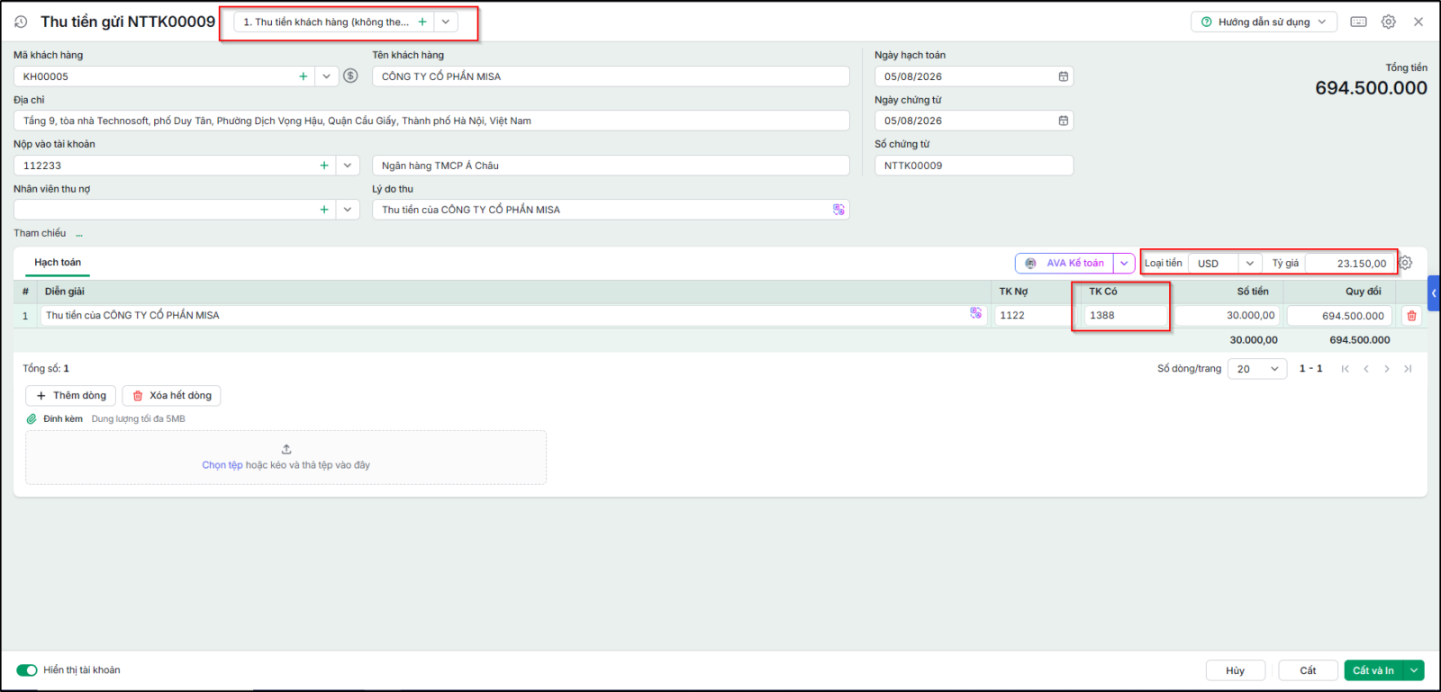
Task: Edit Quy đổi cell 694.500.000
Action: coord(1339,315)
